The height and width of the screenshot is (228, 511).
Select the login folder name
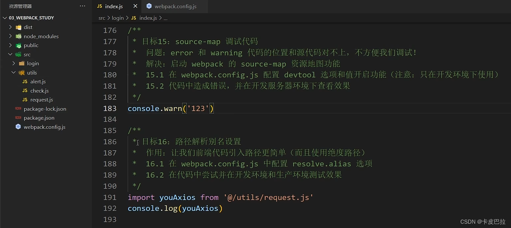(x=33, y=63)
